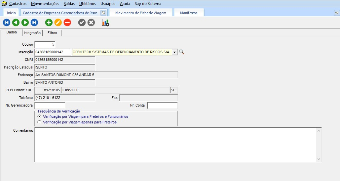Add new record with green plus
The width and height of the screenshot is (340, 181).
[49, 23]
